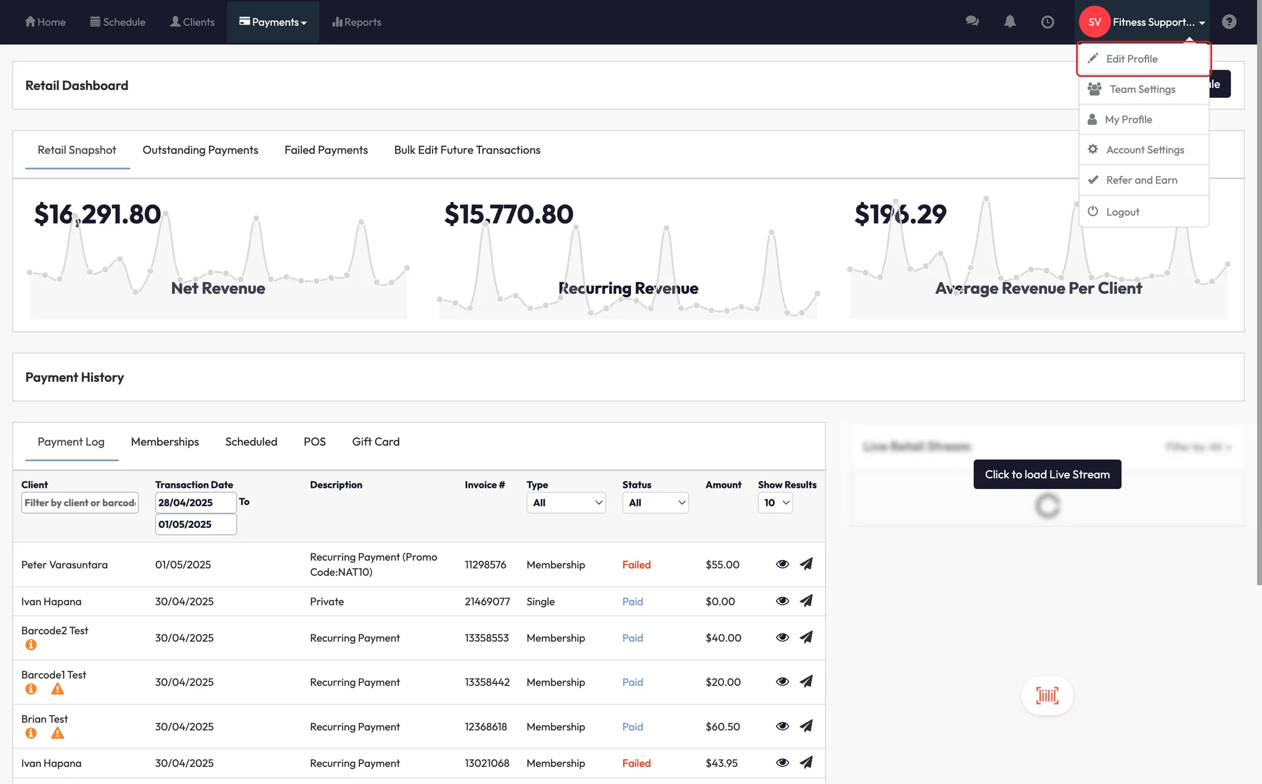The width and height of the screenshot is (1262, 784).
Task: Click warning triangle under Brian Test
Action: pyautogui.click(x=57, y=733)
